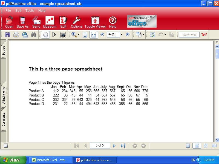The width and height of the screenshot is (219, 164).
Task: Click the binoculars search icon
Action: (34, 35)
